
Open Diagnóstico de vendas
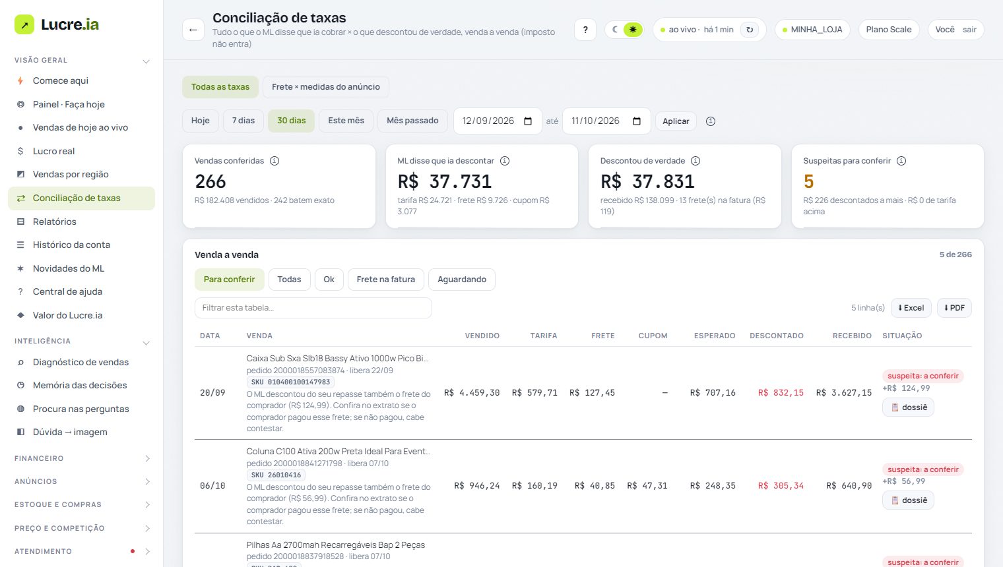(81, 362)
